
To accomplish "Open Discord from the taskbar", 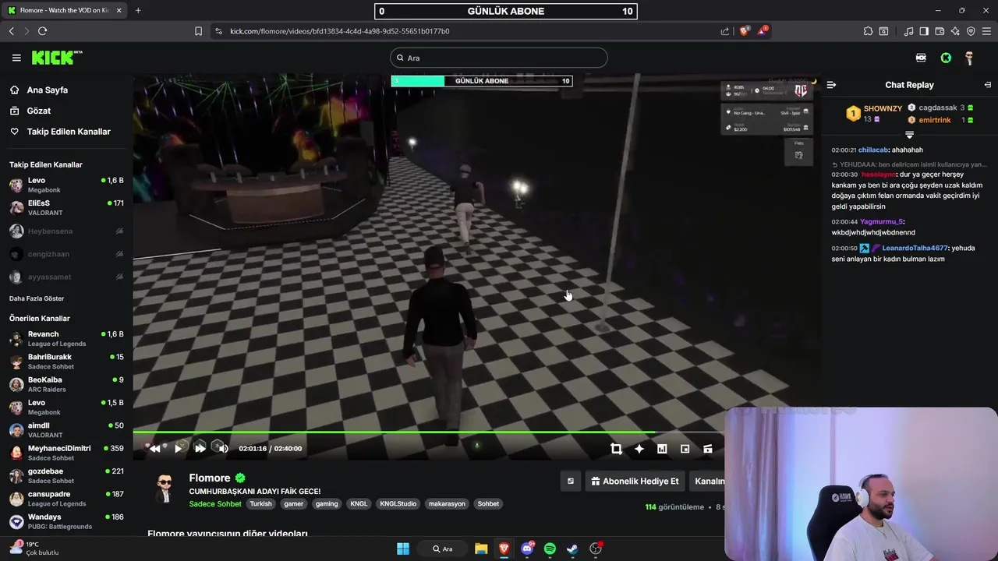I will [527, 549].
